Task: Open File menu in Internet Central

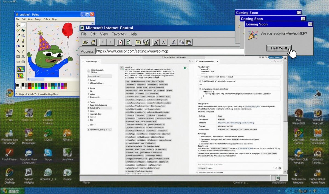Action: click(x=84, y=34)
